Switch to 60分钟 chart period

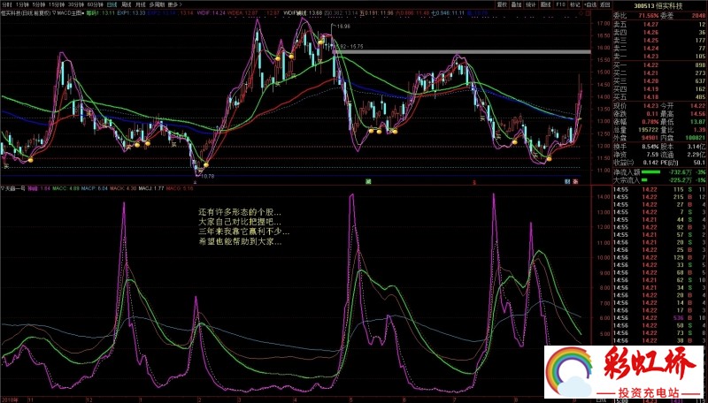click(96, 4)
